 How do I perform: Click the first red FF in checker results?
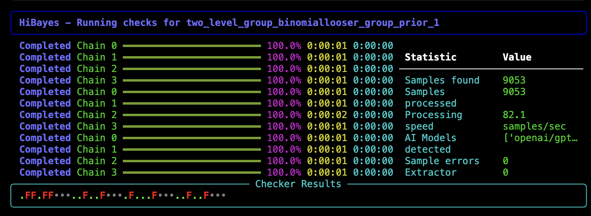click(x=31, y=195)
